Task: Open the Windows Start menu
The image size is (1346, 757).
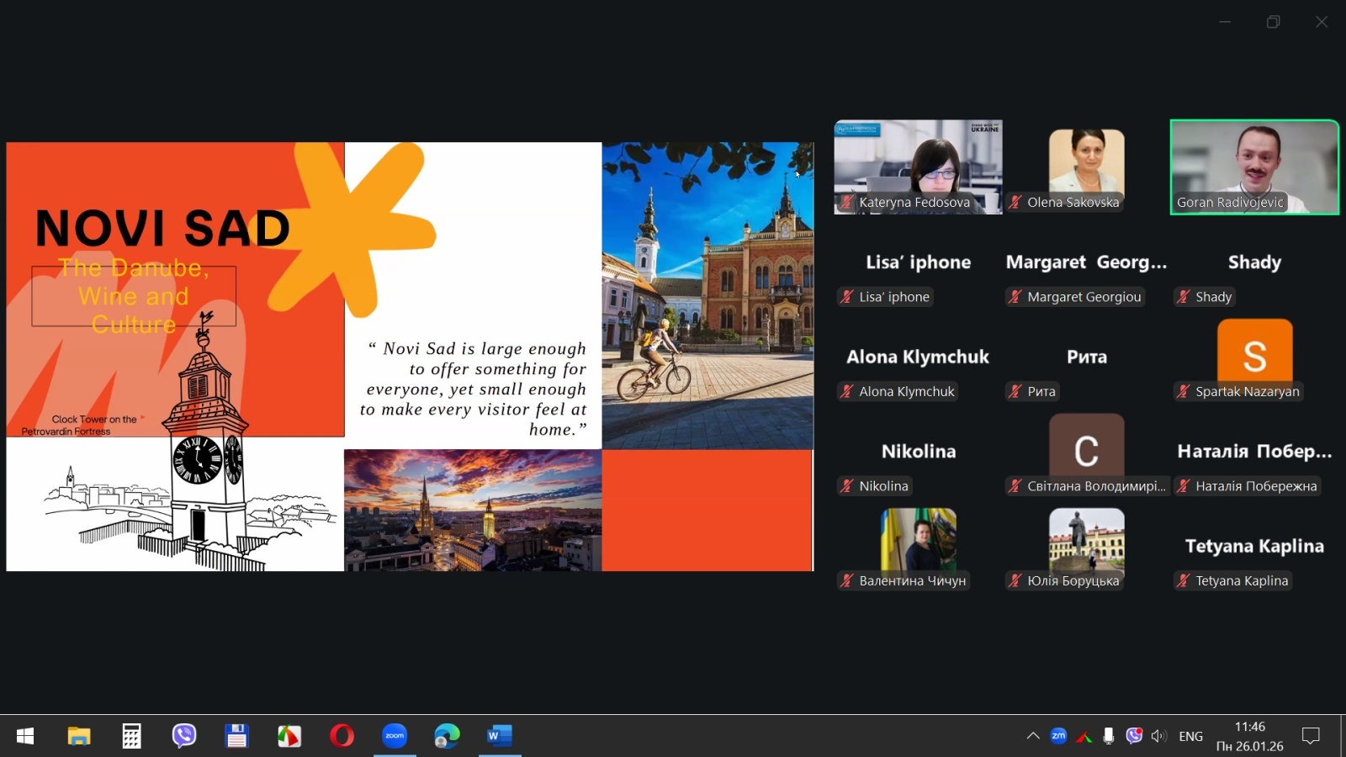Action: click(25, 736)
